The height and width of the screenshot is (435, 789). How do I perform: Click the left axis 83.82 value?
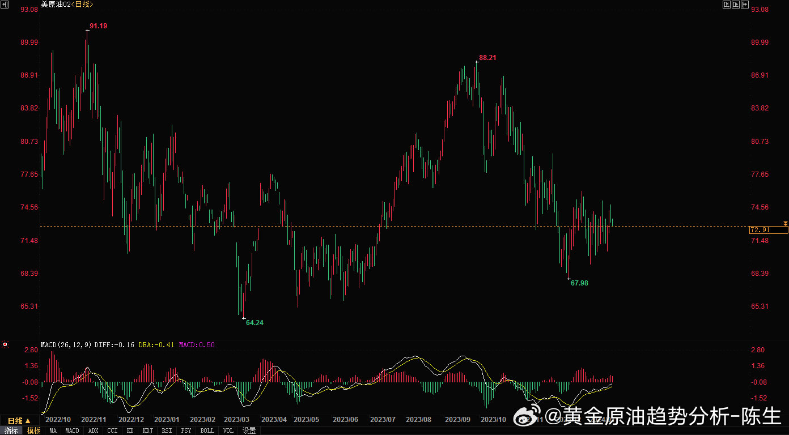(29, 108)
